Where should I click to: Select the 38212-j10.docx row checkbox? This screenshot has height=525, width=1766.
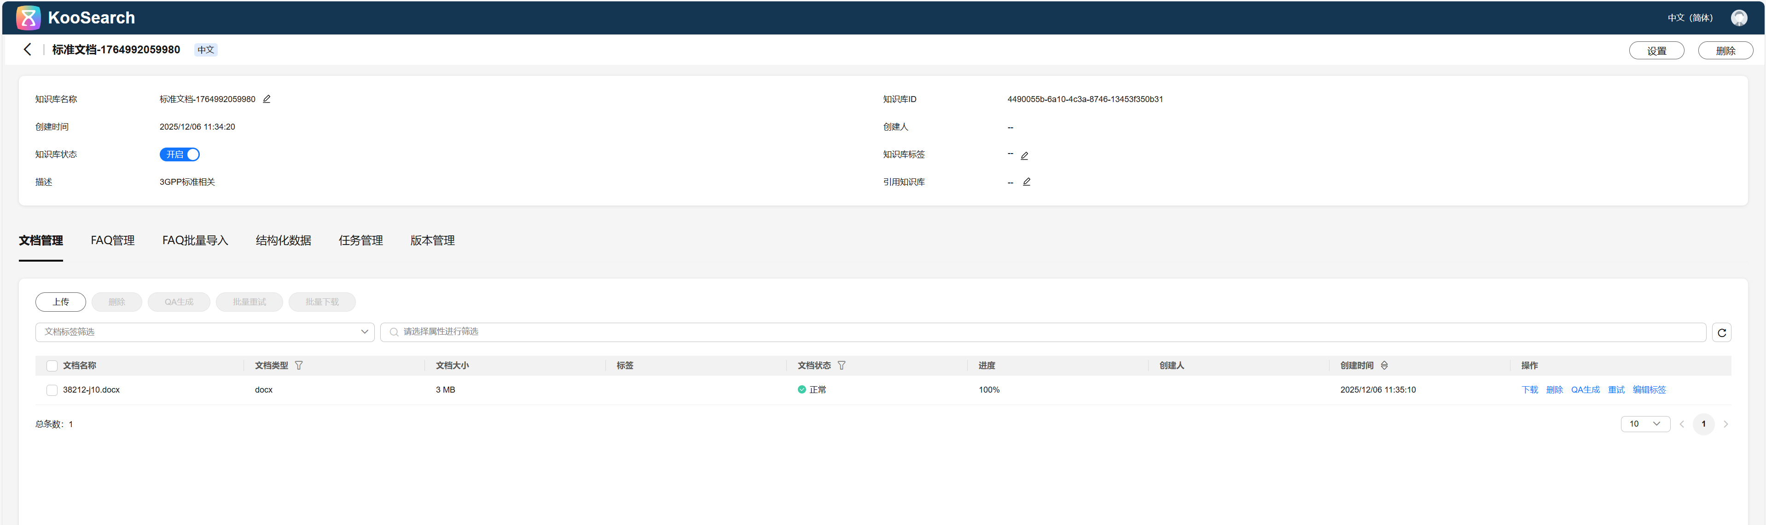[52, 390]
